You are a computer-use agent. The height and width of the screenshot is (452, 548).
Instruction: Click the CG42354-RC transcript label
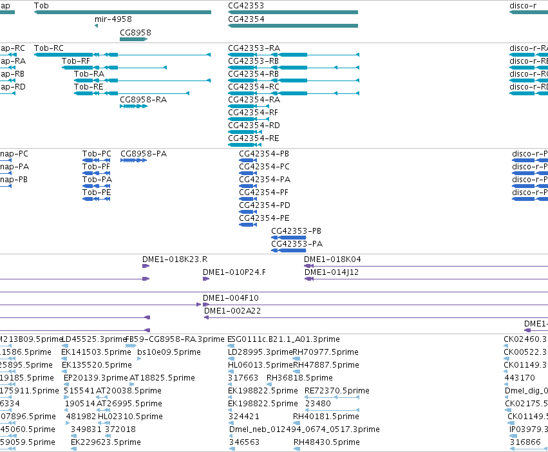pyautogui.click(x=254, y=87)
